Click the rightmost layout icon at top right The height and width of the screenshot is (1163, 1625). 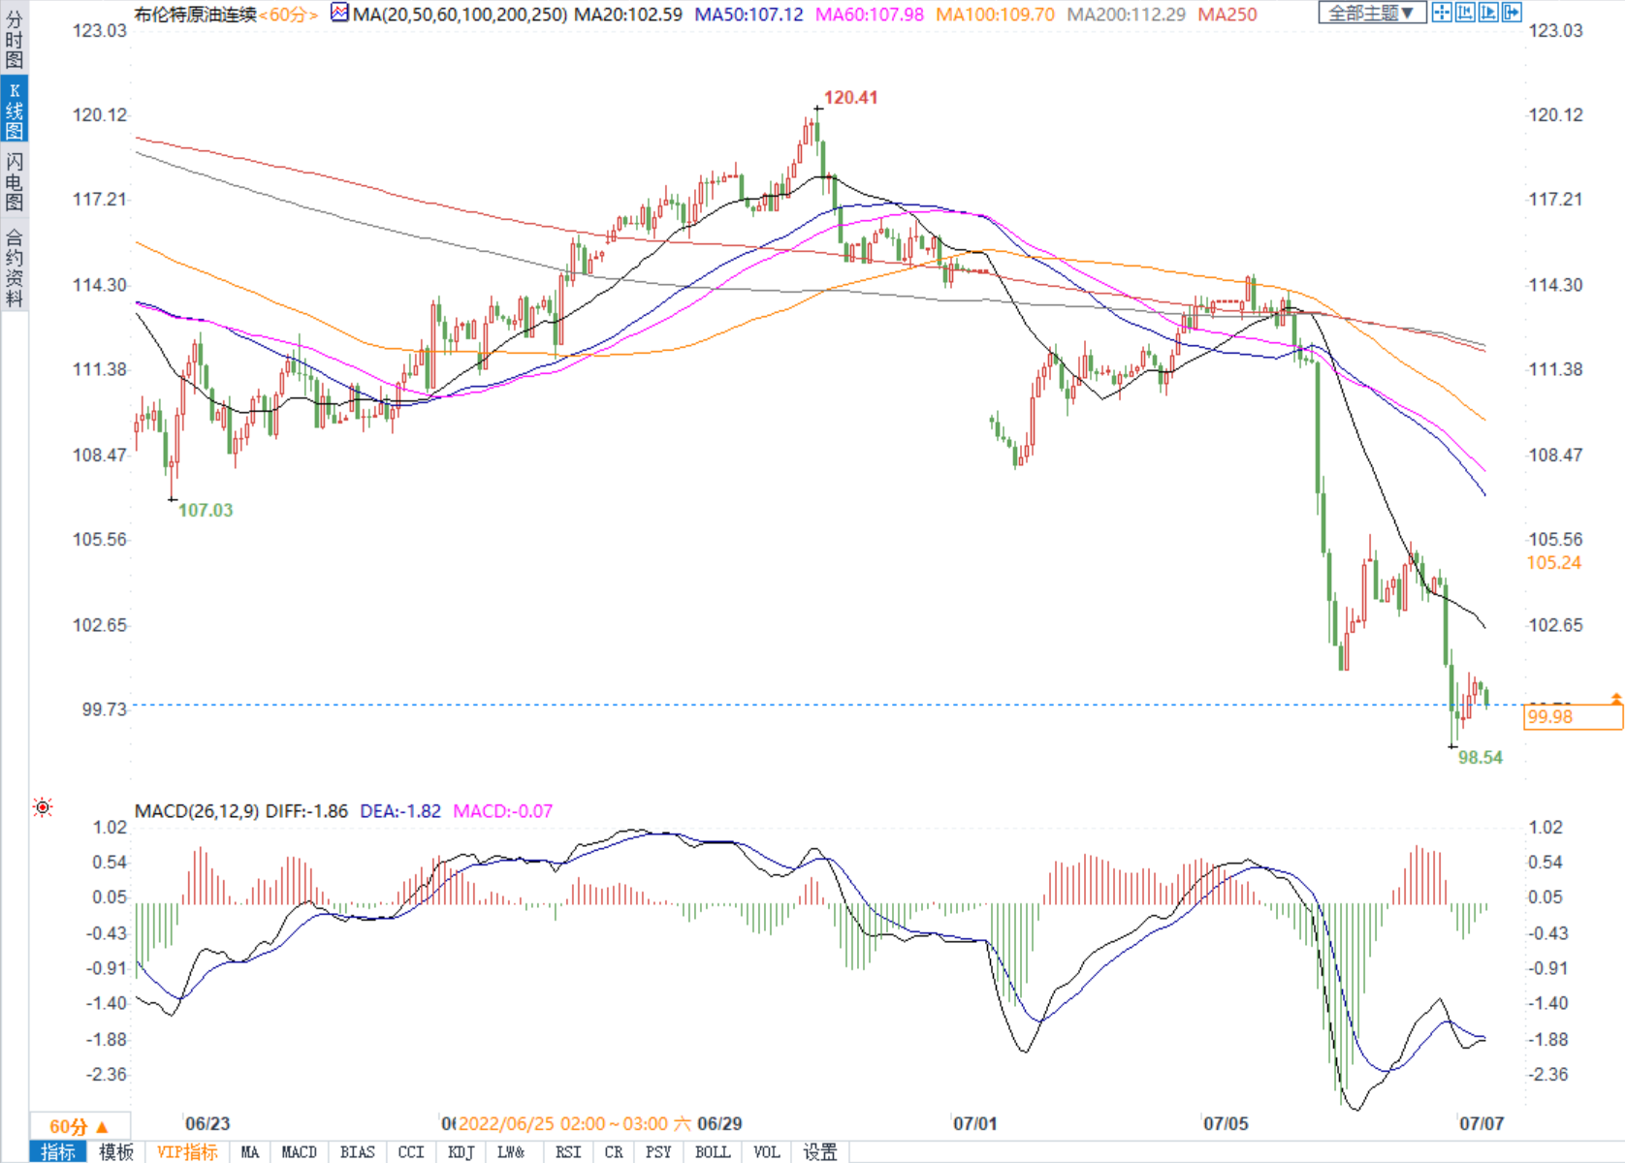1511,13
